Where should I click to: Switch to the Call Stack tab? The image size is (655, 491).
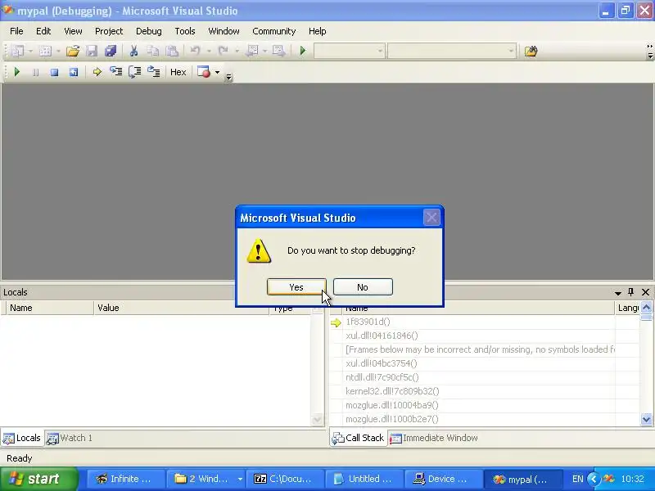point(358,438)
